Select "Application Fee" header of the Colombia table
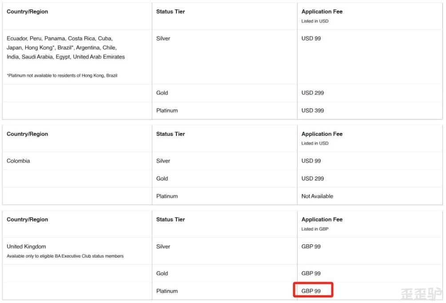 322,134
